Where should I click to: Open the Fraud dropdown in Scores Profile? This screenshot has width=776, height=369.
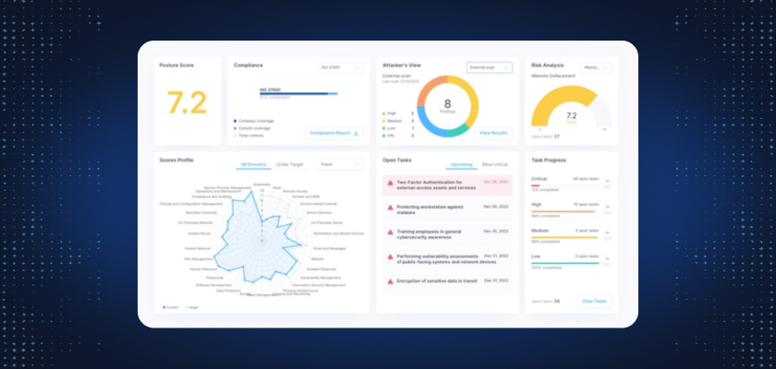[x=340, y=164]
